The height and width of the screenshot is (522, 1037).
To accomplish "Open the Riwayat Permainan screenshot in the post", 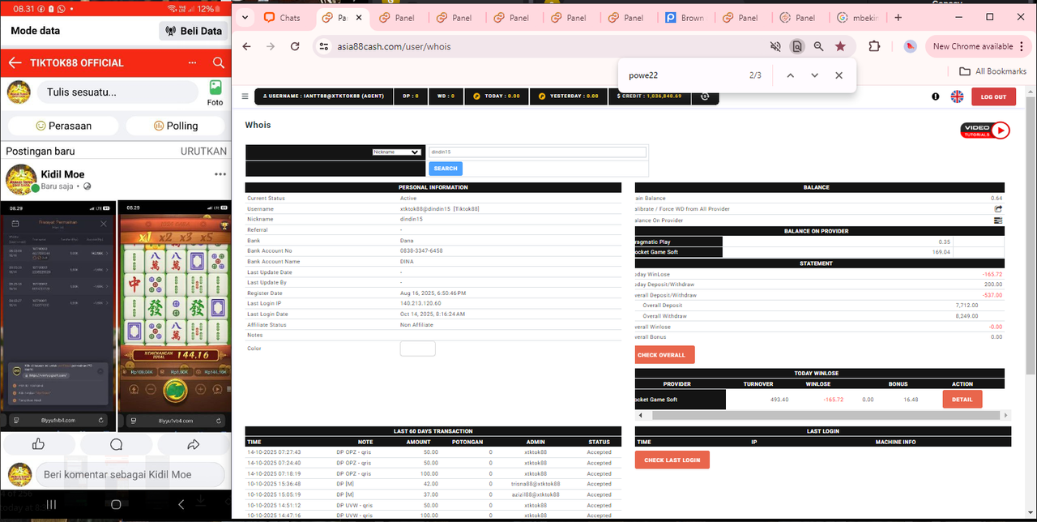I will (x=58, y=316).
